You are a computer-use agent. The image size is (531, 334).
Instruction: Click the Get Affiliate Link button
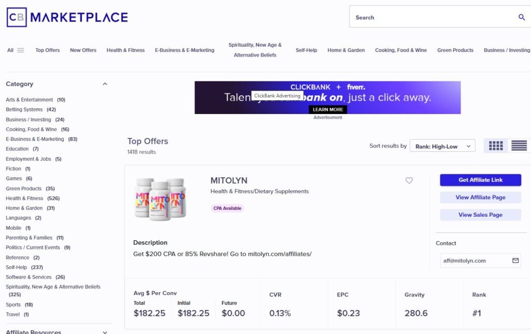(480, 180)
